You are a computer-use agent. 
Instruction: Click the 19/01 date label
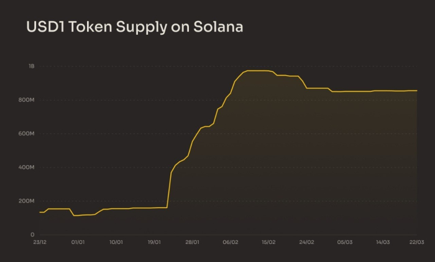(x=154, y=242)
